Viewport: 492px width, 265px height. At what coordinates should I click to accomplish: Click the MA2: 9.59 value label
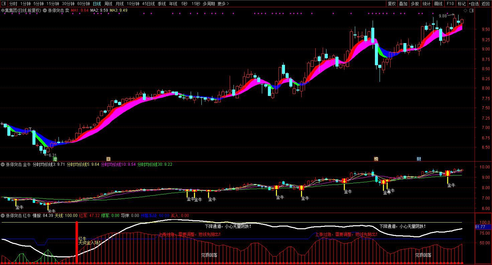click(x=99, y=10)
